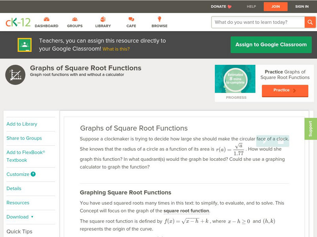Open the HELP menu item
The image size is (317, 237).
pyautogui.click(x=251, y=6)
